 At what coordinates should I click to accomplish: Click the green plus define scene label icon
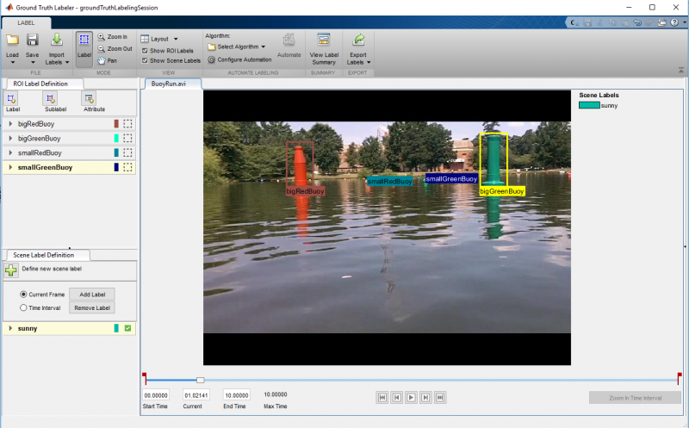(11, 270)
